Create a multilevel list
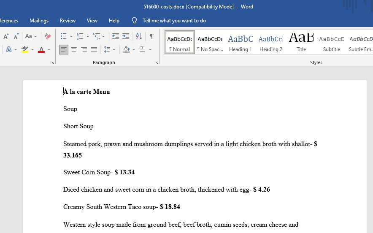This screenshot has height=233, width=373. coord(96,36)
